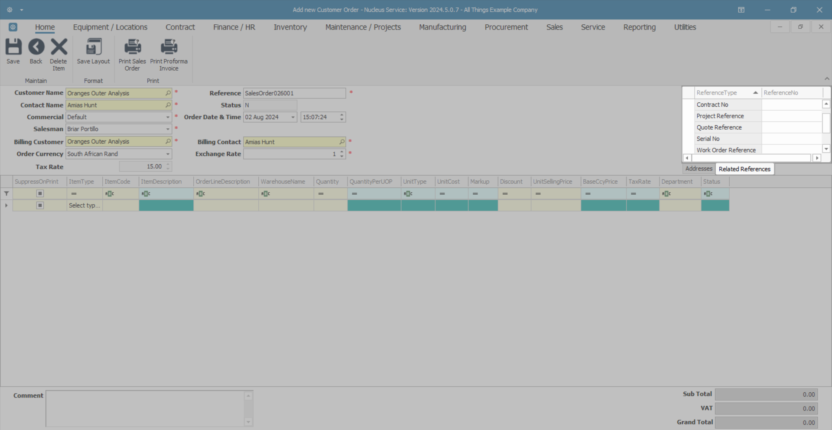
Task: Open Status column filter operator icon
Action: pos(708,194)
